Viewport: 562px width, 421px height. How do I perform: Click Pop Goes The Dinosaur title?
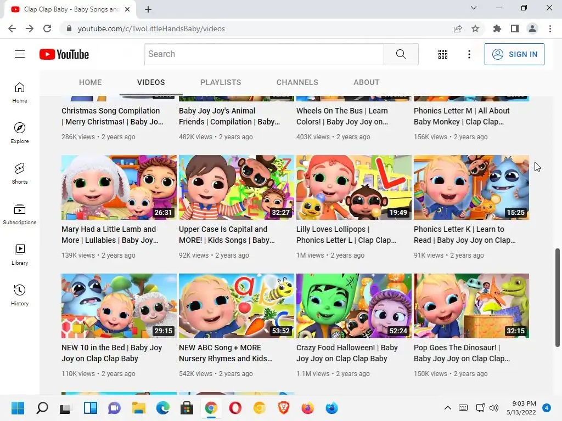462,353
